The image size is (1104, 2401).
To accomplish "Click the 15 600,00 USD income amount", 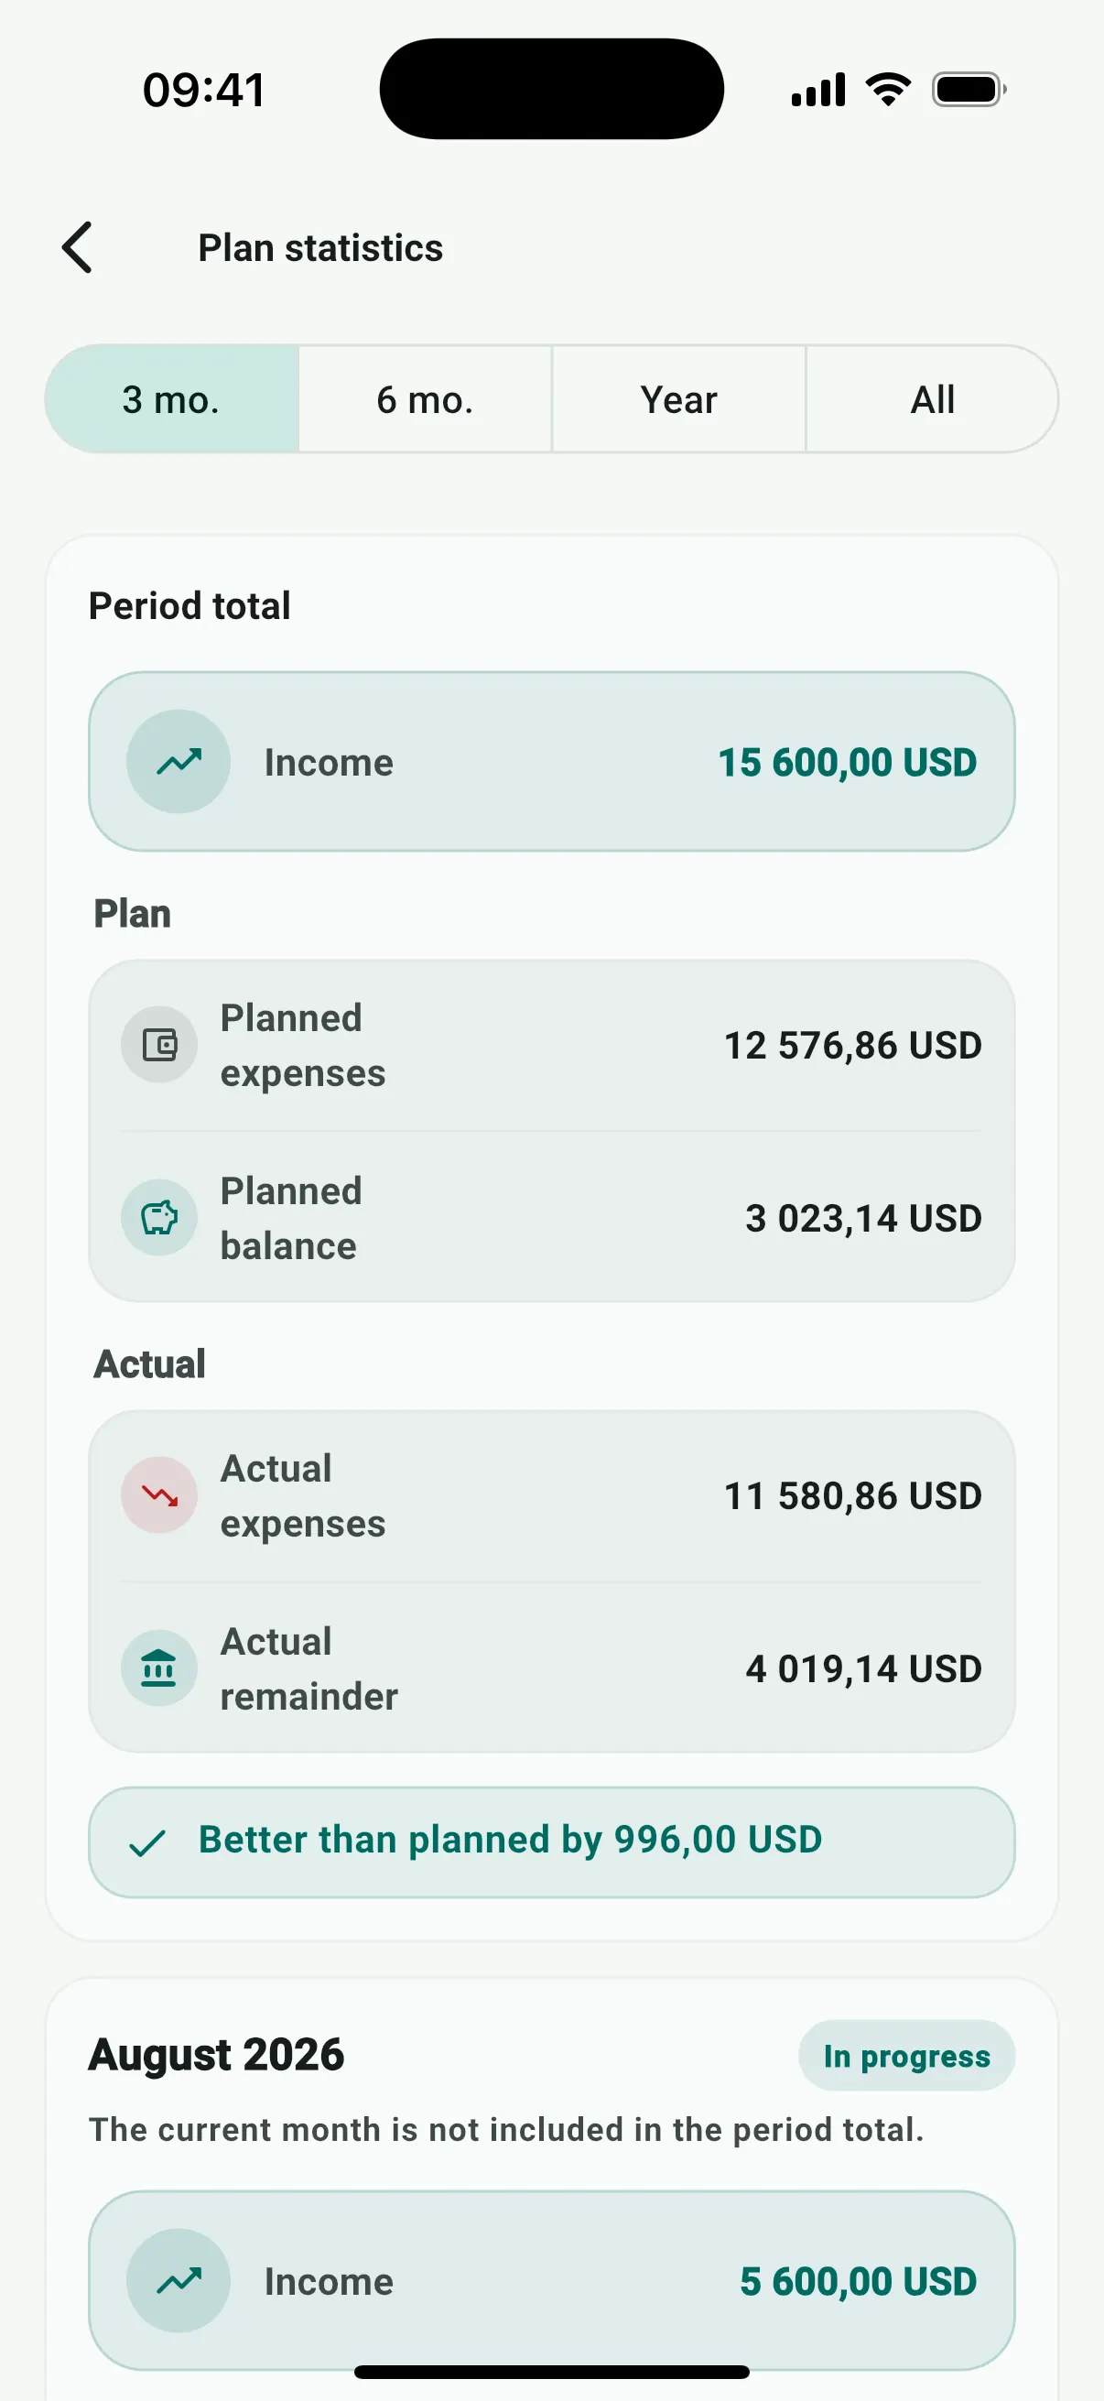I will [x=847, y=763].
